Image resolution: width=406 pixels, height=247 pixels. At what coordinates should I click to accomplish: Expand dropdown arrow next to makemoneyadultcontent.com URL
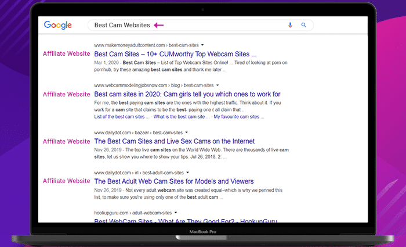202,45
